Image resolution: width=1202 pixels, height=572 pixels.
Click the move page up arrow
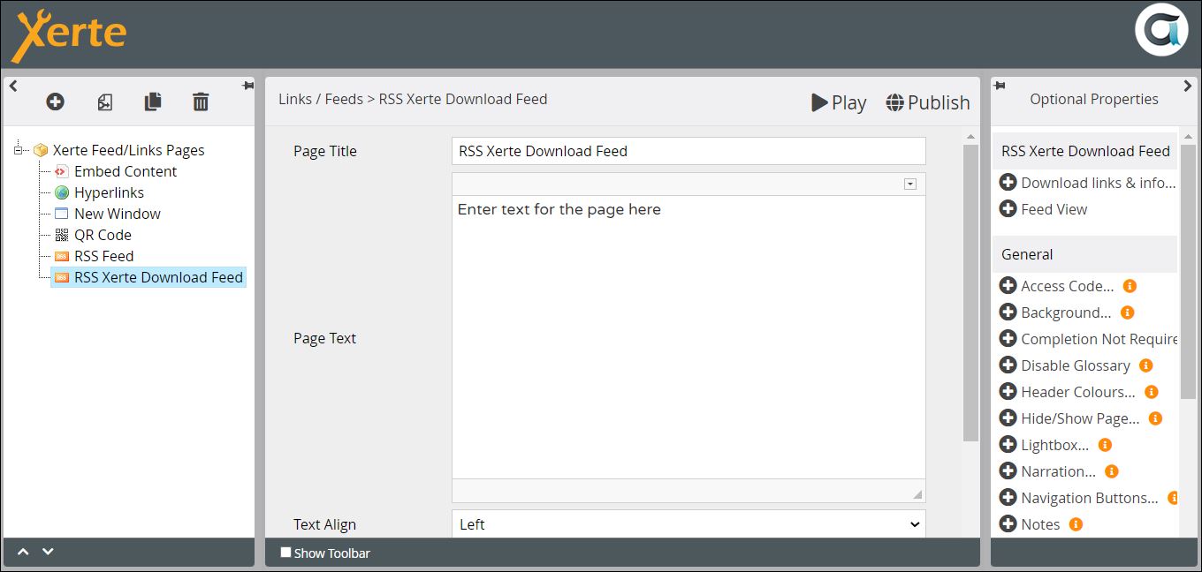pyautogui.click(x=24, y=552)
